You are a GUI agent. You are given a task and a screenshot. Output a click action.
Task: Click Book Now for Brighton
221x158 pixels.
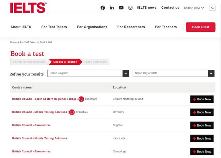[x=202, y=125]
